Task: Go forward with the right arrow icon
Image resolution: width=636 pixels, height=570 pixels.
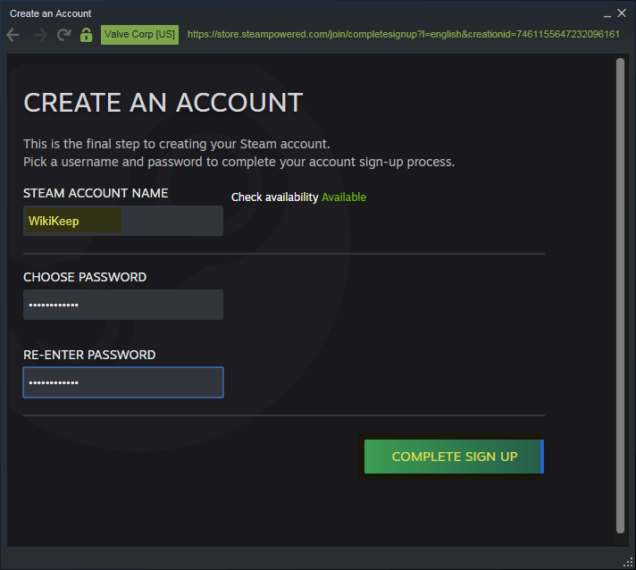Action: click(40, 35)
